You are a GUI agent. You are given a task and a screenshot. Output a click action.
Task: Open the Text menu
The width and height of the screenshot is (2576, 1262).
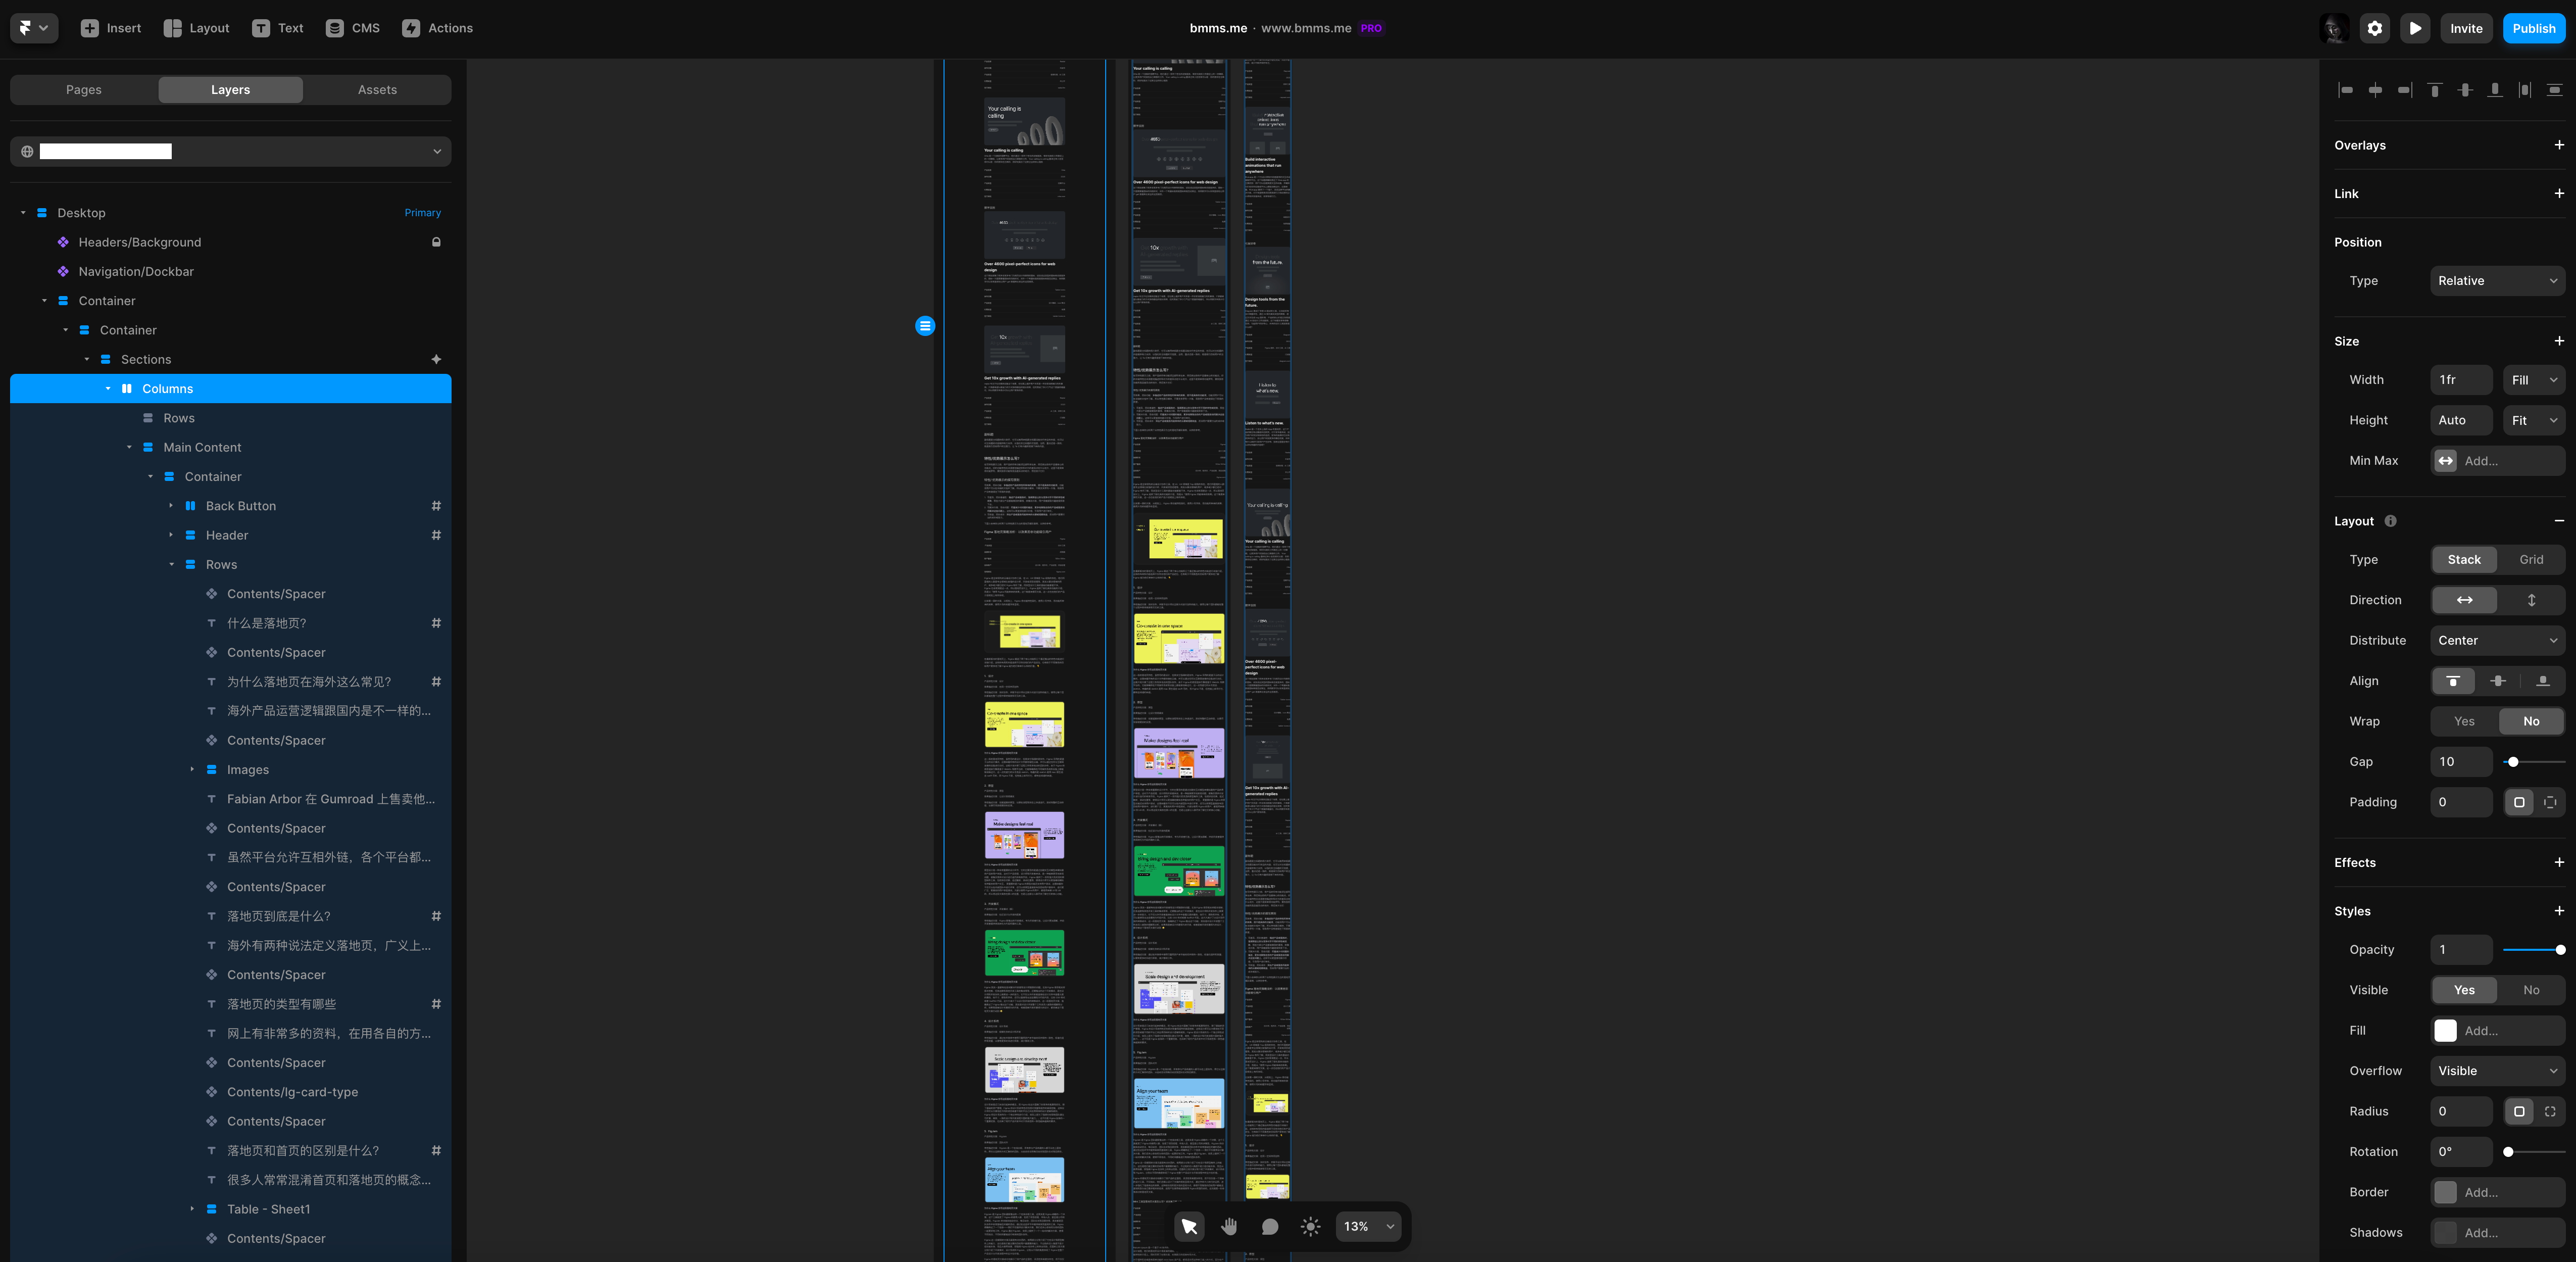pos(278,28)
